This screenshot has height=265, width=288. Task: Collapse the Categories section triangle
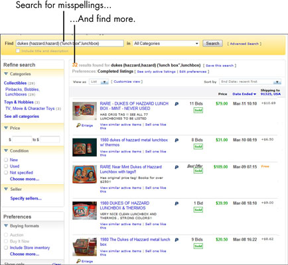pyautogui.click(x=6, y=74)
